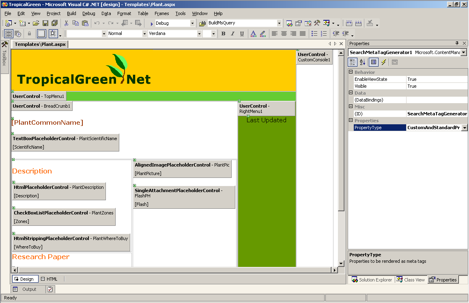Start debugging with the blue play arrow

pos(152,23)
